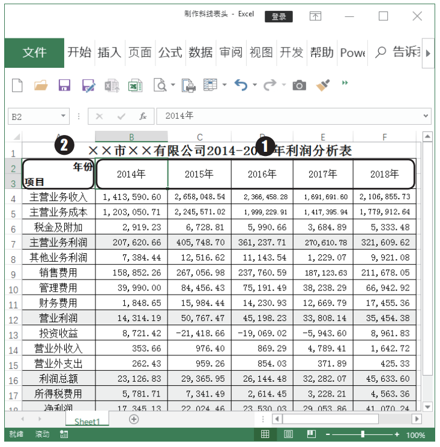Image resolution: width=440 pixels, height=447 pixels.
Task: Click the table form icon in toolbar
Action: tap(210, 85)
